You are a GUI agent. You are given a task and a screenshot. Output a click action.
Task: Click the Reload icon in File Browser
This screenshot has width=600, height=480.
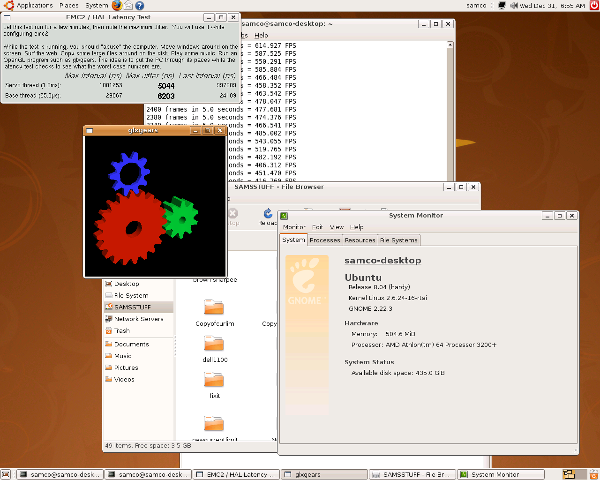coord(268,214)
